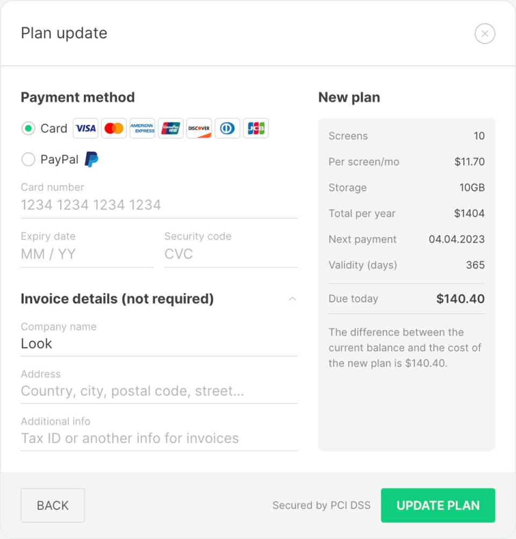516x539 pixels.
Task: Click the Mastercard icon
Action: tap(113, 128)
